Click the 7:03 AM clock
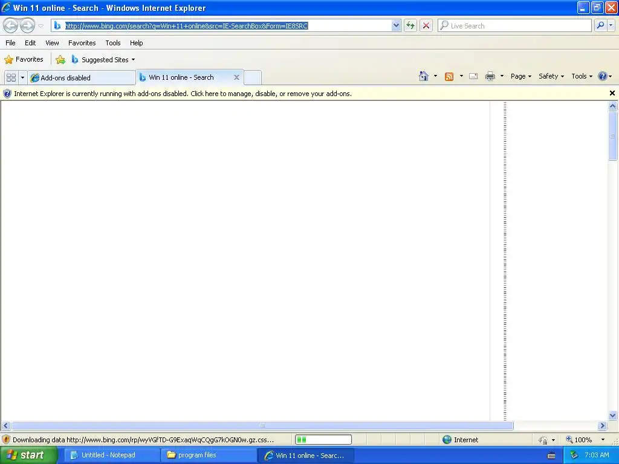Screen dimensions: 619x464 [x=597, y=455]
